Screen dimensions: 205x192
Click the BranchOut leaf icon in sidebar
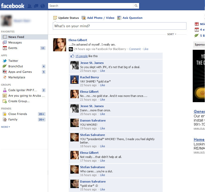point(5,66)
